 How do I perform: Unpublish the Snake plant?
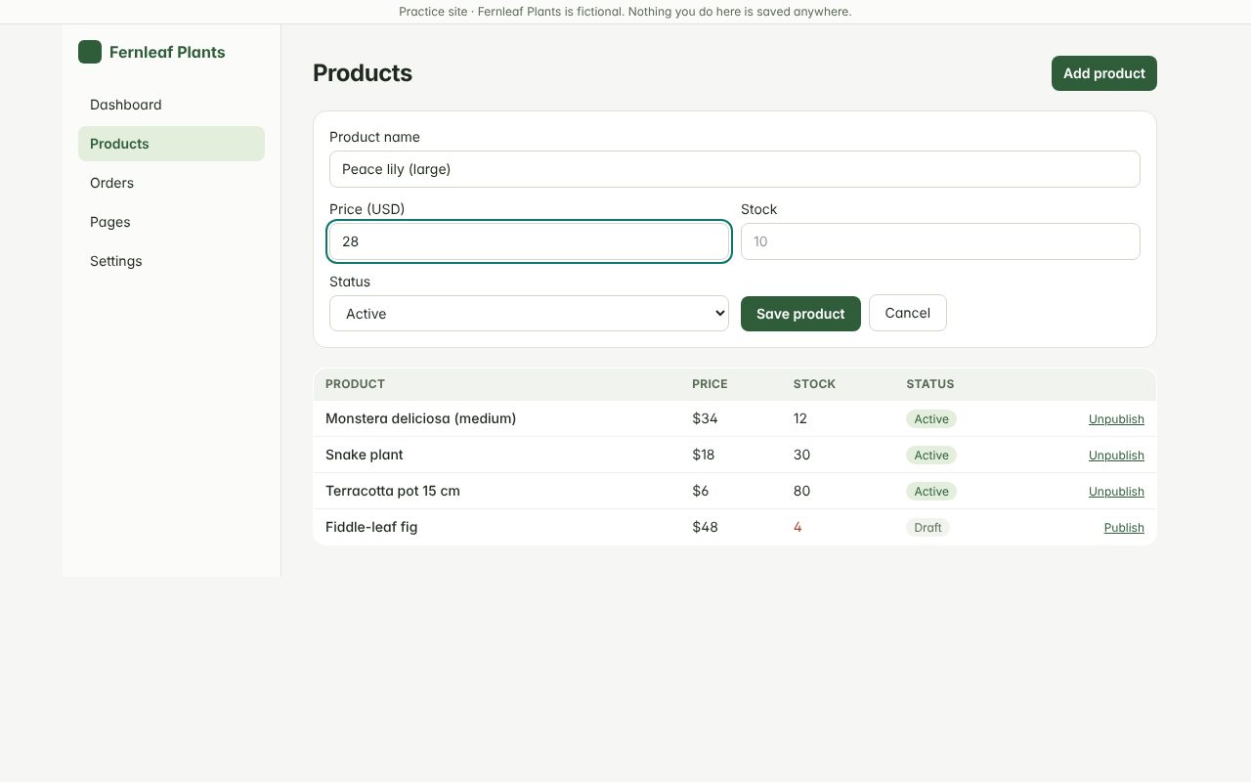pos(1116,456)
